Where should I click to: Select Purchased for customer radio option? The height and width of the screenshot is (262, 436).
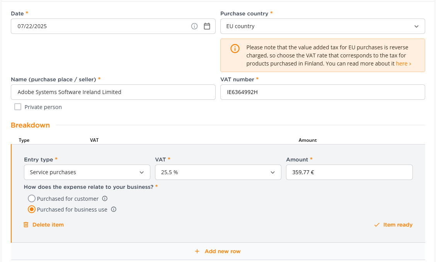(x=32, y=199)
